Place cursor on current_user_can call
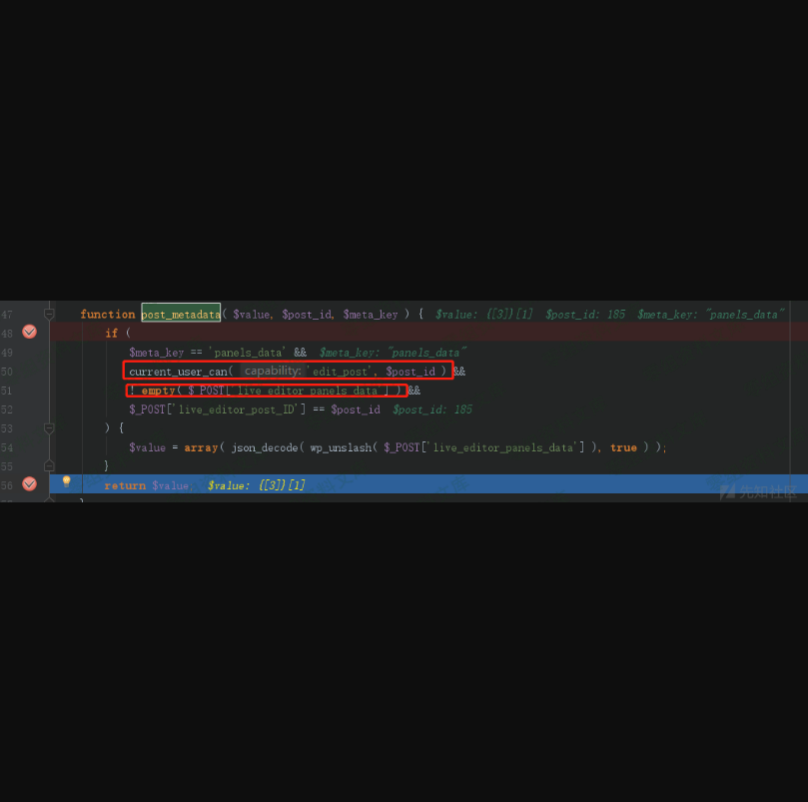 pos(178,372)
